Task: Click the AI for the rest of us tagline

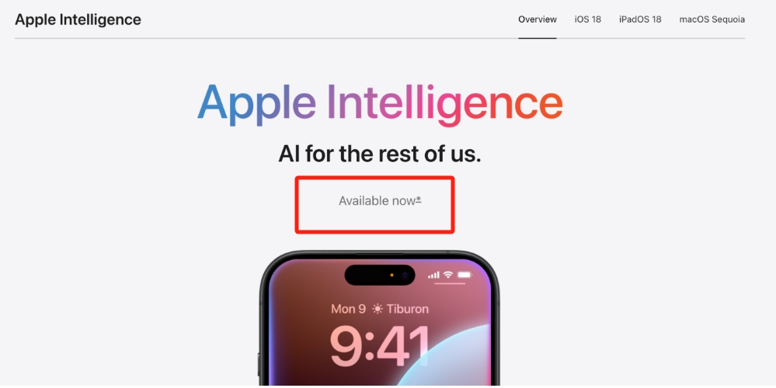Action: pyautogui.click(x=380, y=154)
